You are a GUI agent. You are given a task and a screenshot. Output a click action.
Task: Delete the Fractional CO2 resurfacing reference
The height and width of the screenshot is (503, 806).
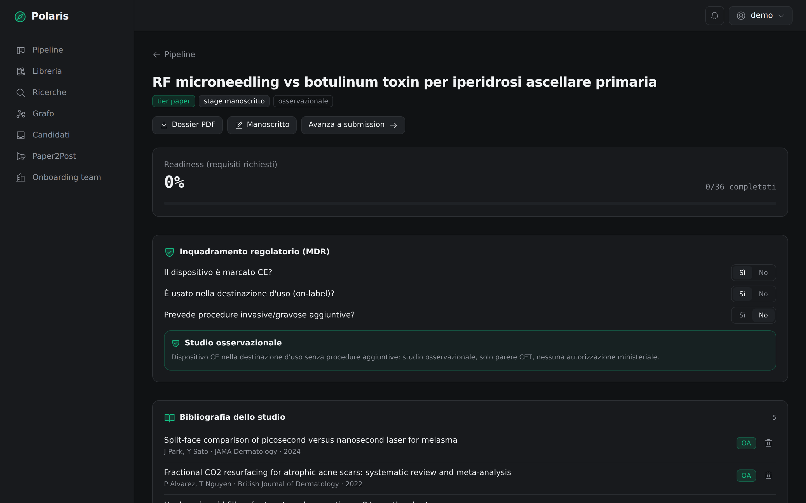point(768,476)
